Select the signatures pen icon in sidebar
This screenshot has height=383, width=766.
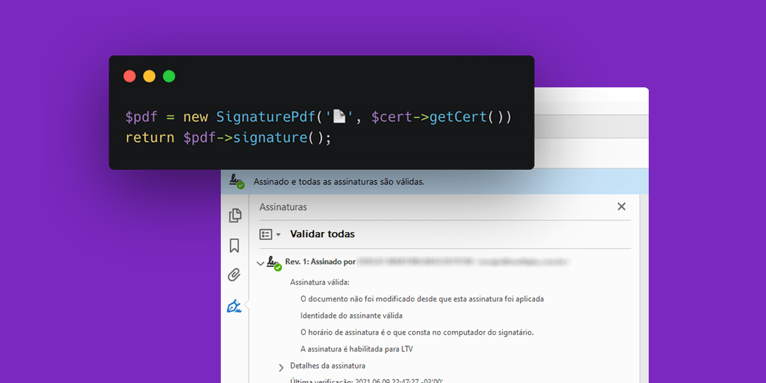[235, 306]
